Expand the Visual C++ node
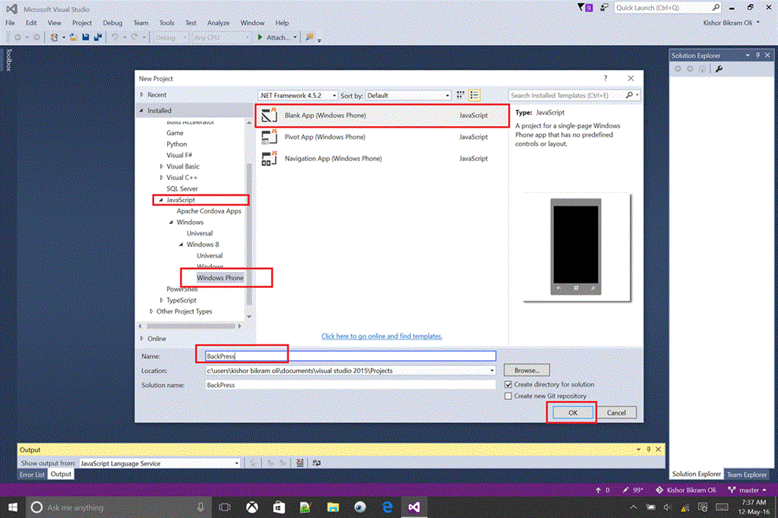This screenshot has width=778, height=518. [161, 177]
